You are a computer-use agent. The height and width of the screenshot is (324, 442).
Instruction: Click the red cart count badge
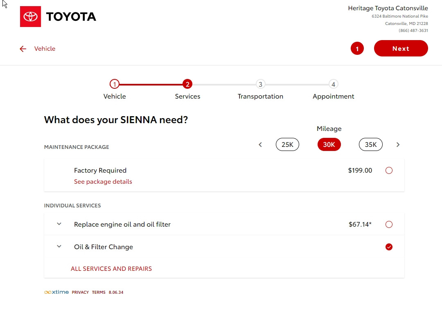(x=357, y=49)
